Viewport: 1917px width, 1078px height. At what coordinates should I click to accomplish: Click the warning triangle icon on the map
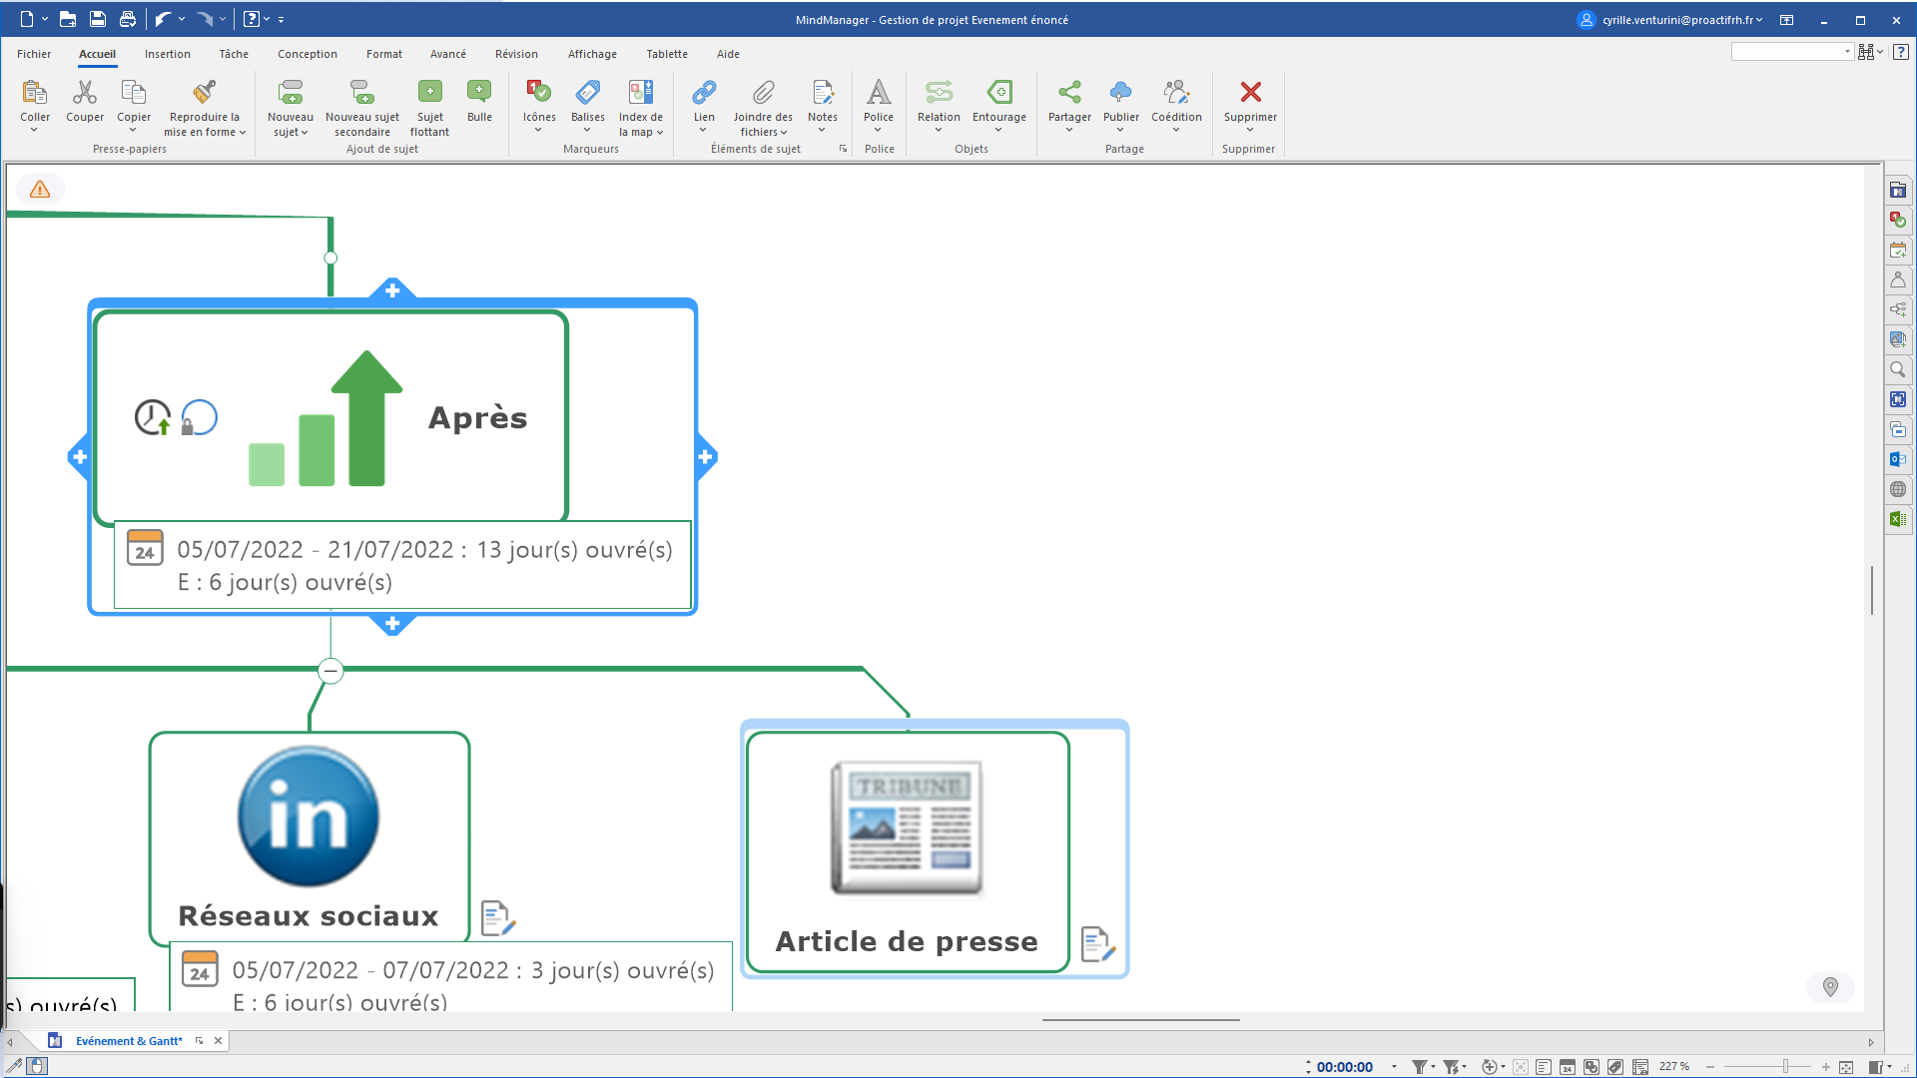pos(40,190)
